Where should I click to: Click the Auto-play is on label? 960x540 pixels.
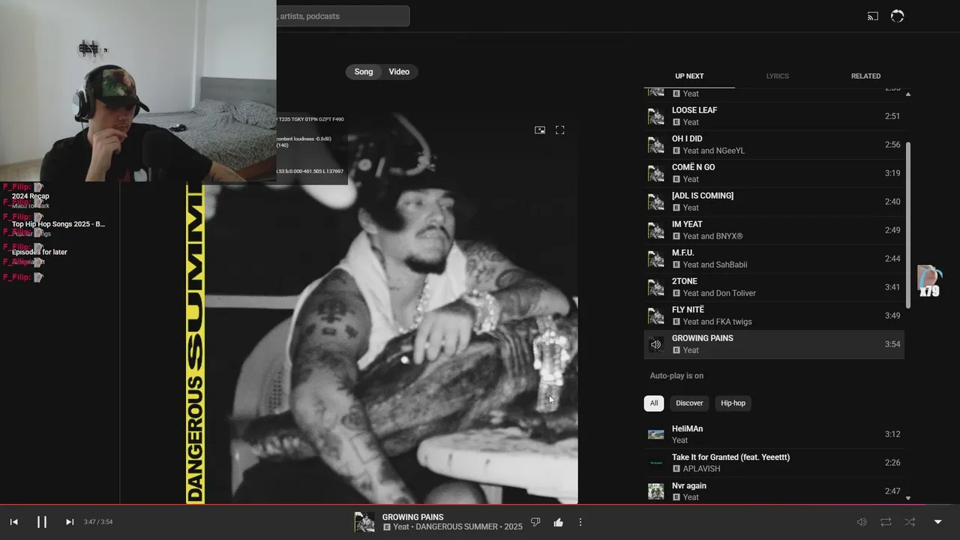coord(676,376)
